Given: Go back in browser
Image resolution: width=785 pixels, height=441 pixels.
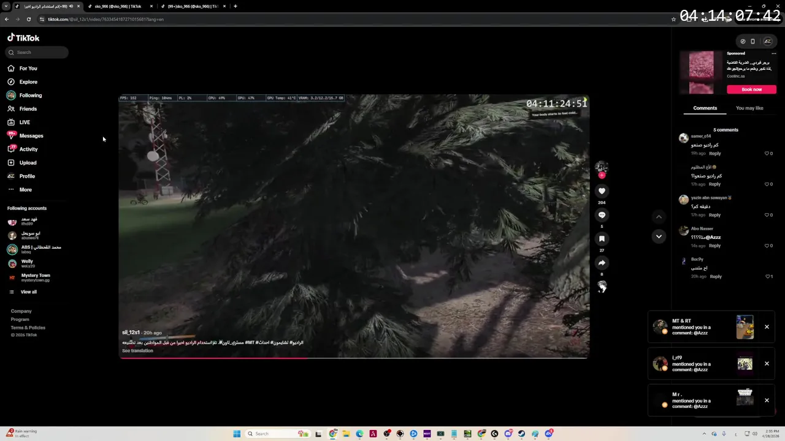Looking at the screenshot, I should pos(6,20).
